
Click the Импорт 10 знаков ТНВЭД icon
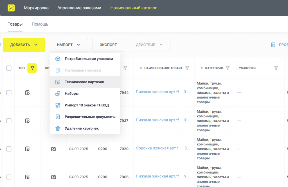click(x=58, y=105)
